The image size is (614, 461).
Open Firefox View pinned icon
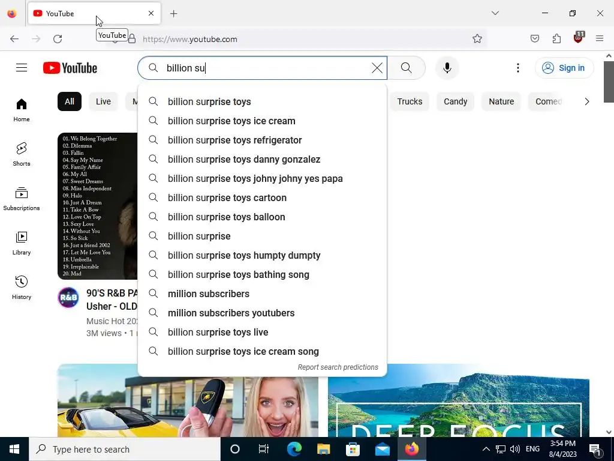pyautogui.click(x=12, y=14)
